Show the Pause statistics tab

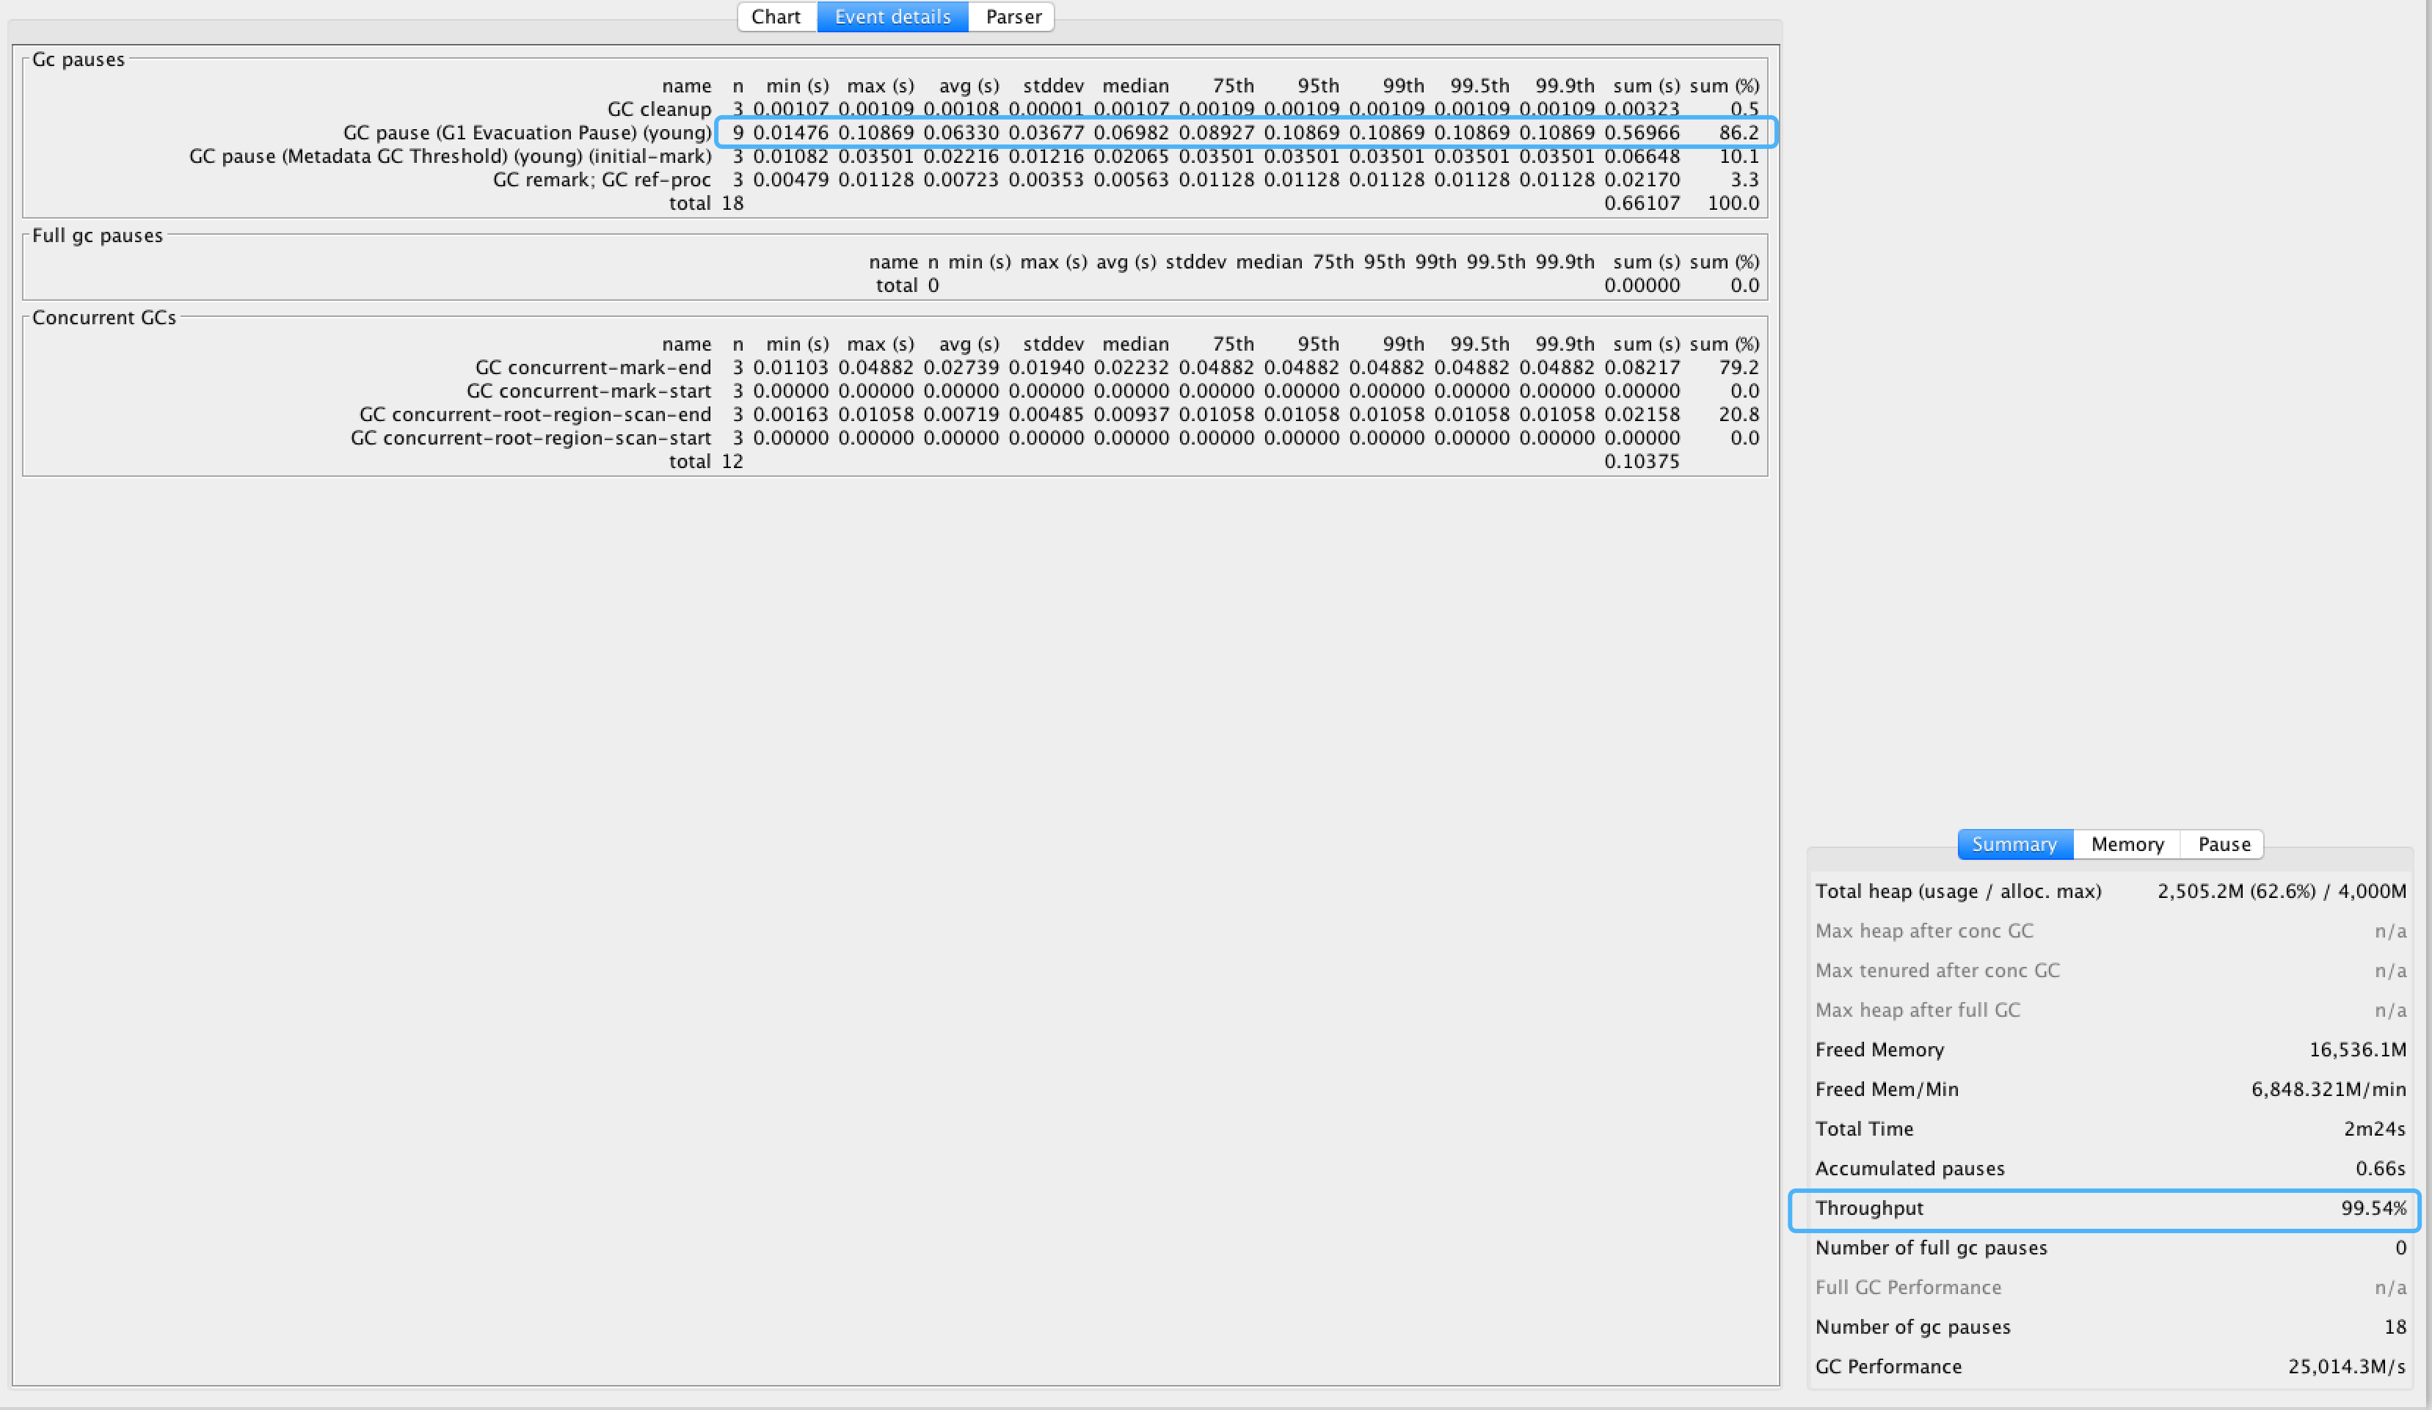click(x=2224, y=844)
